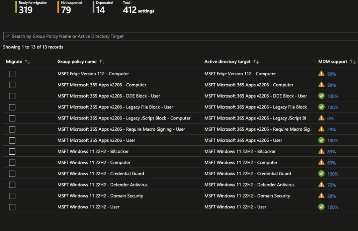Click warning icon for Domain Security row
358x231 pixels.
point(321,195)
